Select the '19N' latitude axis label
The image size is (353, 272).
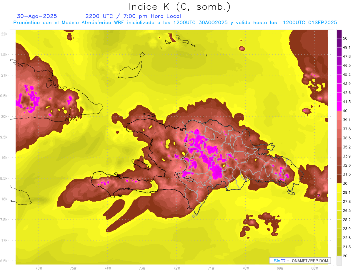[x=5, y=158]
